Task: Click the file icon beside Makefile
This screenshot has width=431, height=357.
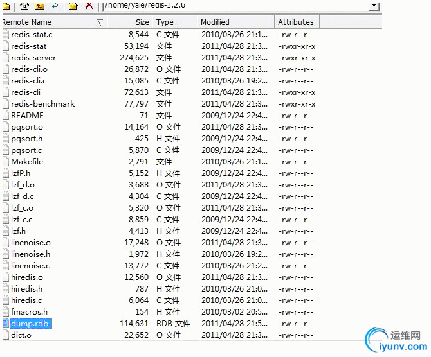Action: 6,162
